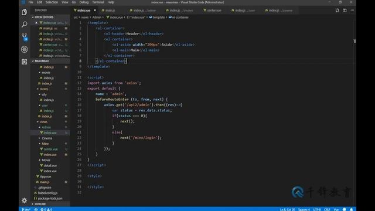Open Source Control view with badge

coord(25,36)
